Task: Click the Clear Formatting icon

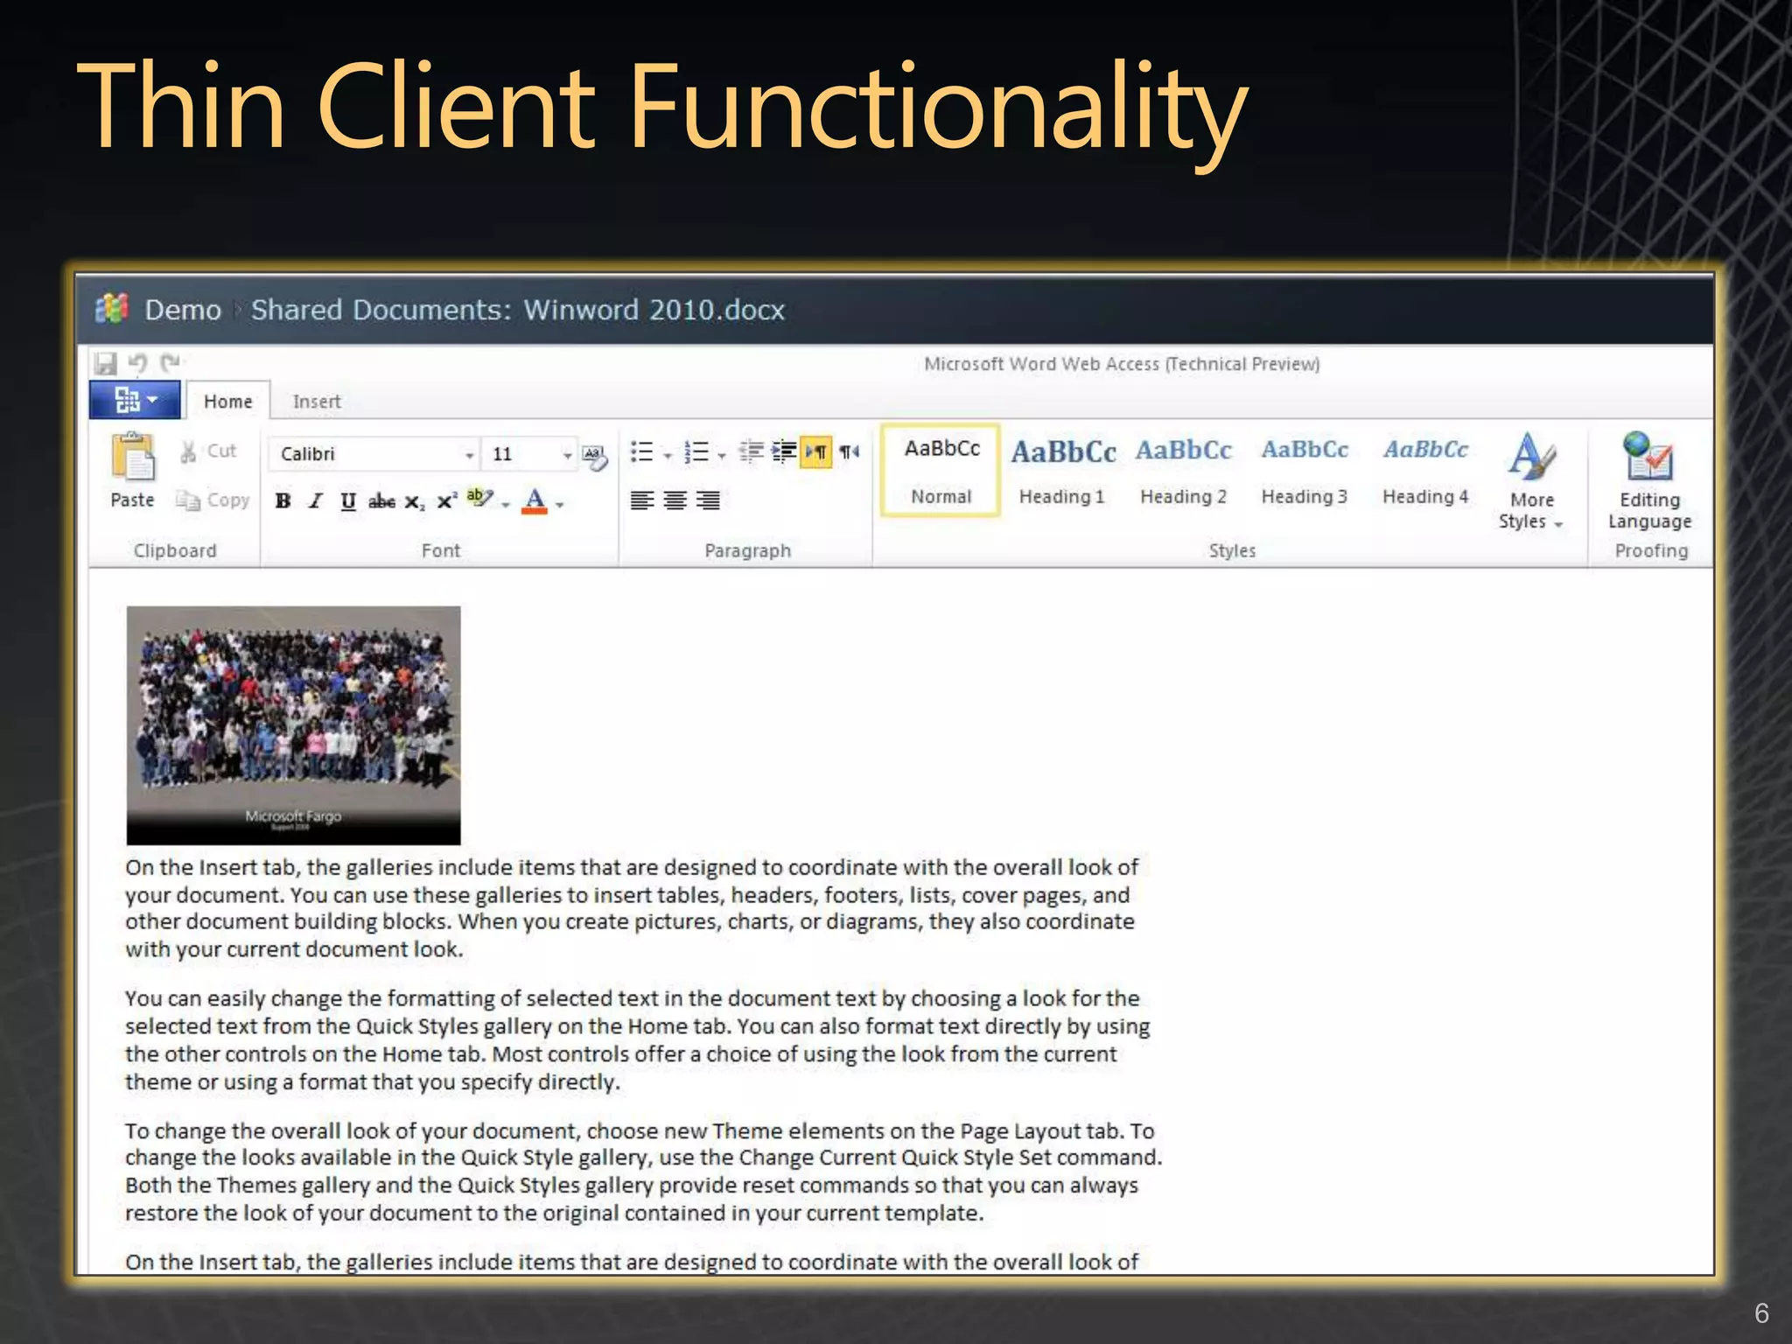Action: pos(595,456)
